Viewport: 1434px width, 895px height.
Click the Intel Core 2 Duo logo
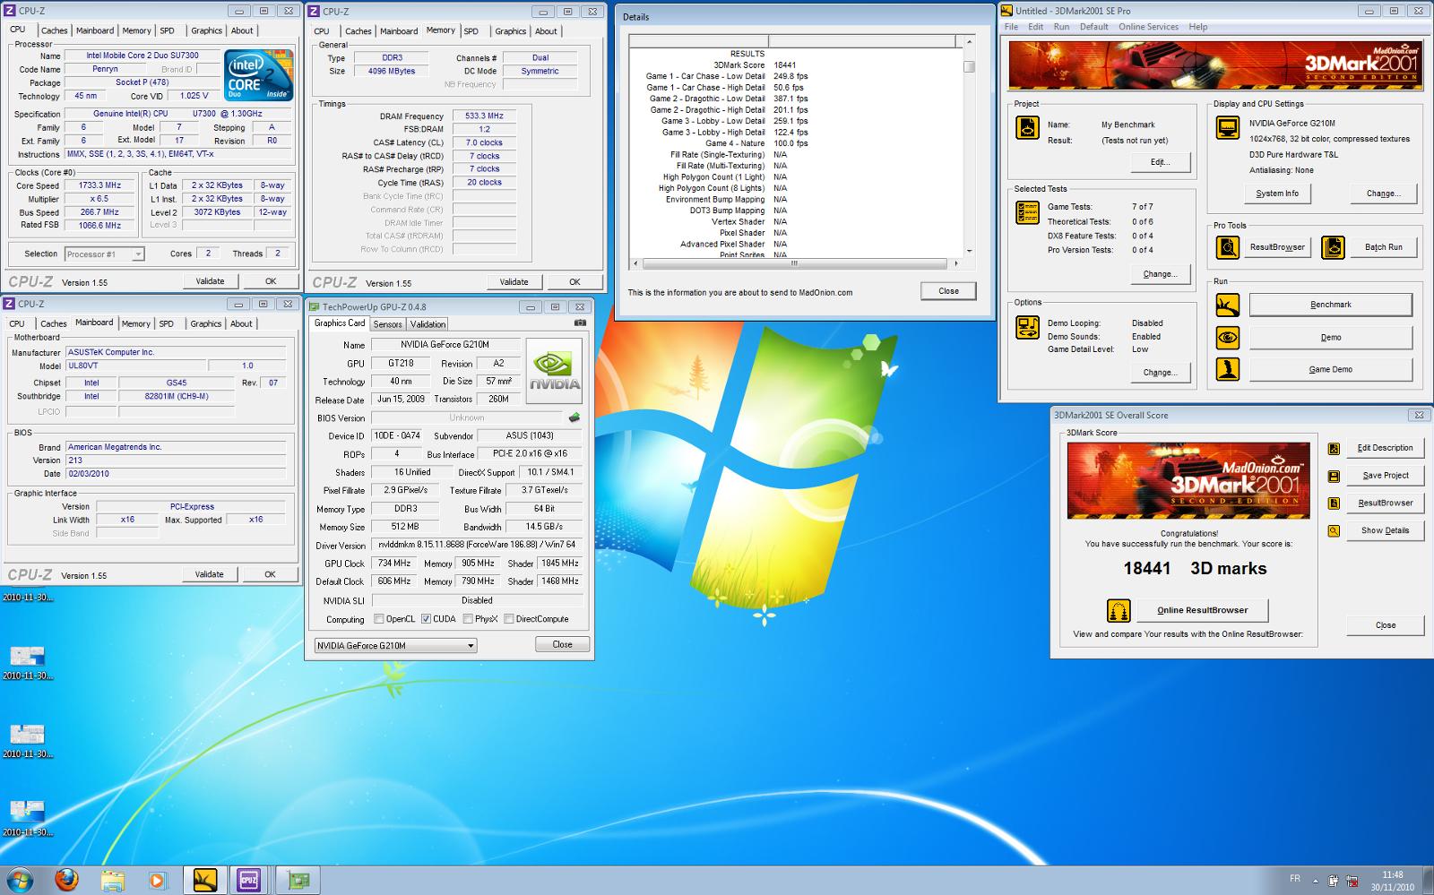[258, 77]
